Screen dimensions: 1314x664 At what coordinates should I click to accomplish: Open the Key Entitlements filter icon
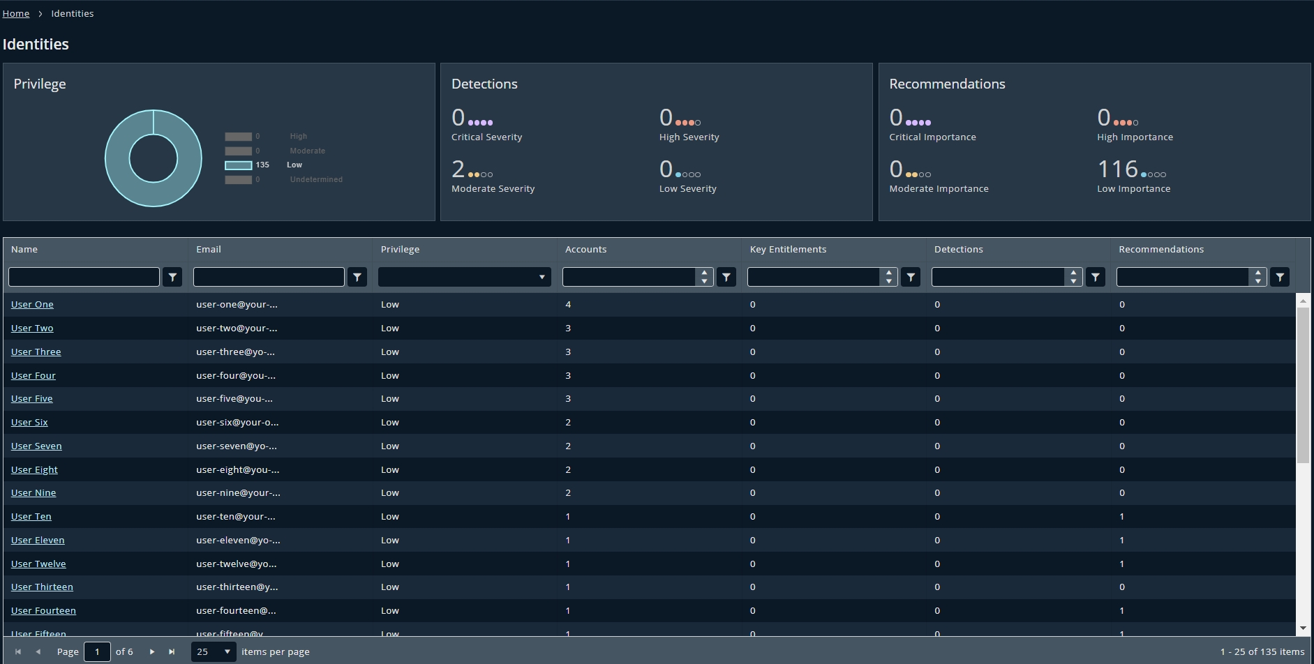click(911, 277)
